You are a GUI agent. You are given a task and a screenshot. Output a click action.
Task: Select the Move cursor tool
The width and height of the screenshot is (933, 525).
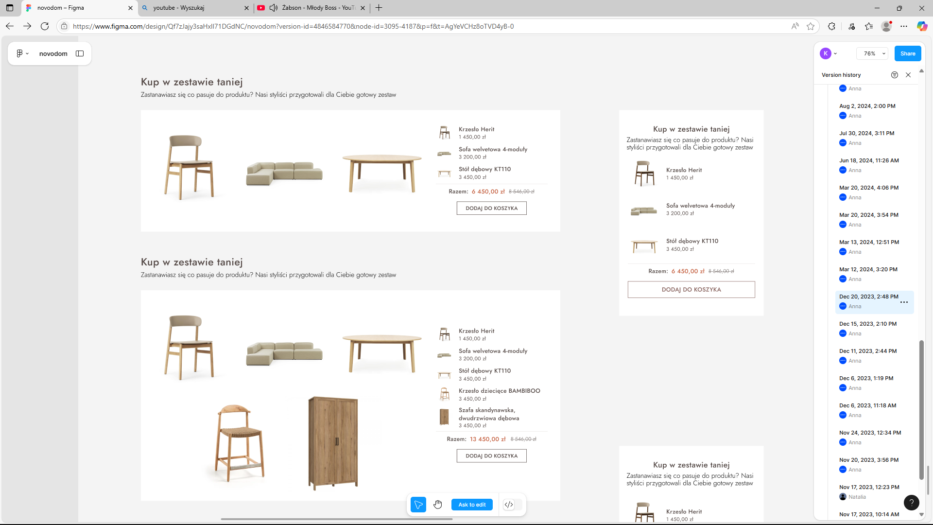[418, 505]
